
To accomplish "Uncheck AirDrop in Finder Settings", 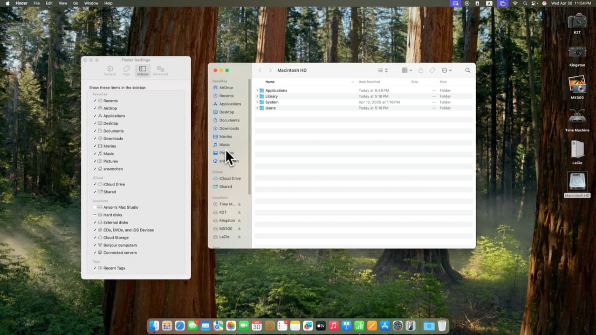I will click(95, 108).
